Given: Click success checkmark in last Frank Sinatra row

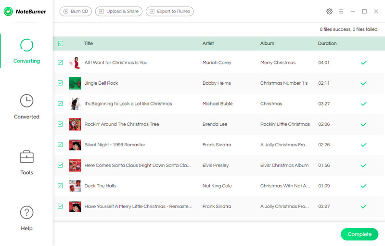Looking at the screenshot, I should pyautogui.click(x=364, y=207).
